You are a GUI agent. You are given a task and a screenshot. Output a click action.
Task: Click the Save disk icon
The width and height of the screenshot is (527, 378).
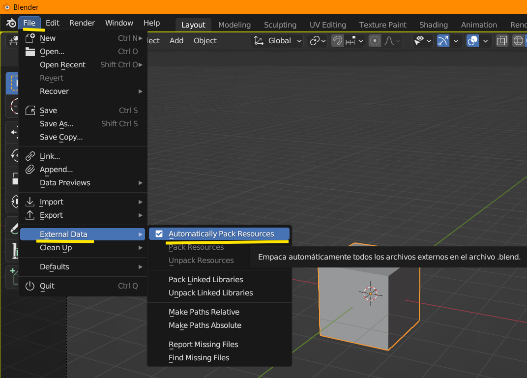tap(30, 110)
